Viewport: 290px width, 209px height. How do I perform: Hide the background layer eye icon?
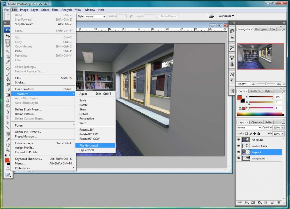[x=239, y=158]
